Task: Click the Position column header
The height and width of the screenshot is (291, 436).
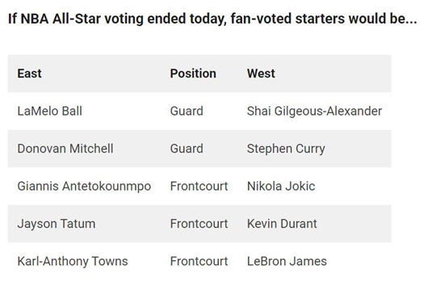Action: tap(193, 74)
